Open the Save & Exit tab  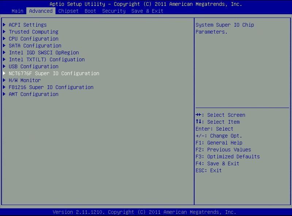[147, 11]
